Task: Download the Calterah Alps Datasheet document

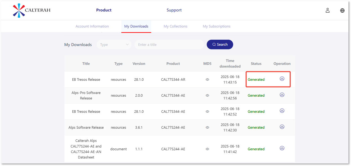Action: (282, 148)
